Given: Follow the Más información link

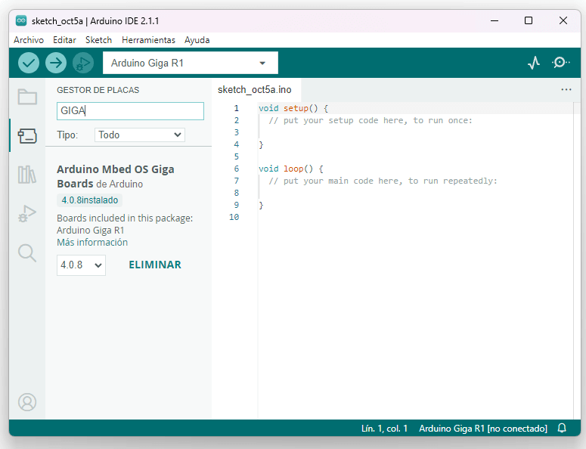Looking at the screenshot, I should [92, 243].
